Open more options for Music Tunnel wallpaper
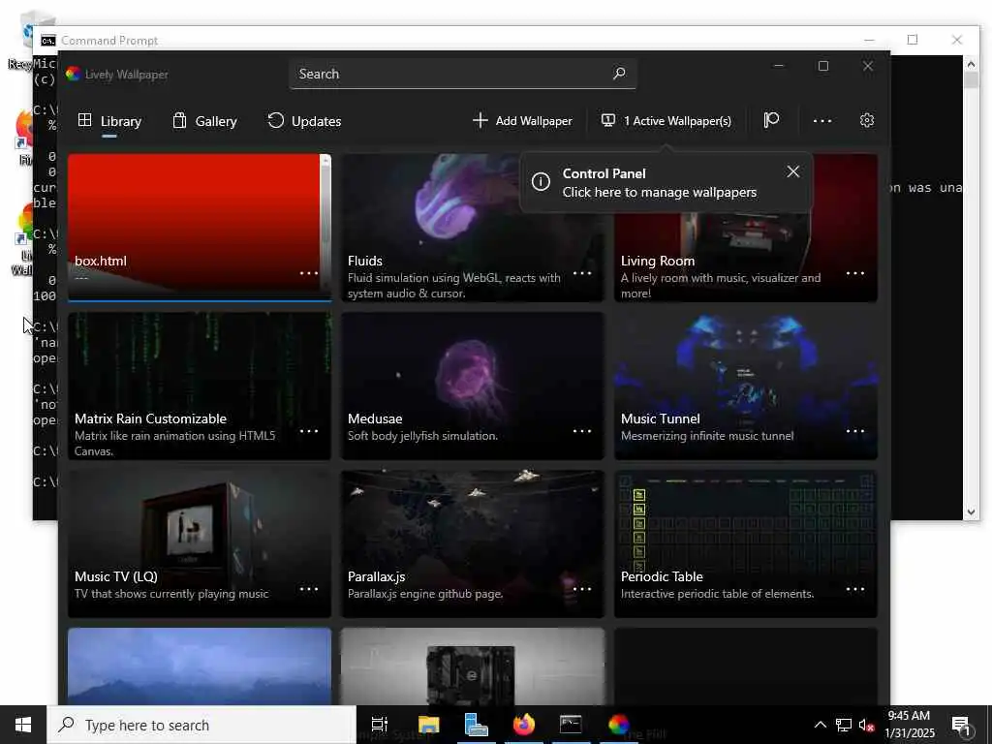The width and height of the screenshot is (992, 744). pos(855,431)
